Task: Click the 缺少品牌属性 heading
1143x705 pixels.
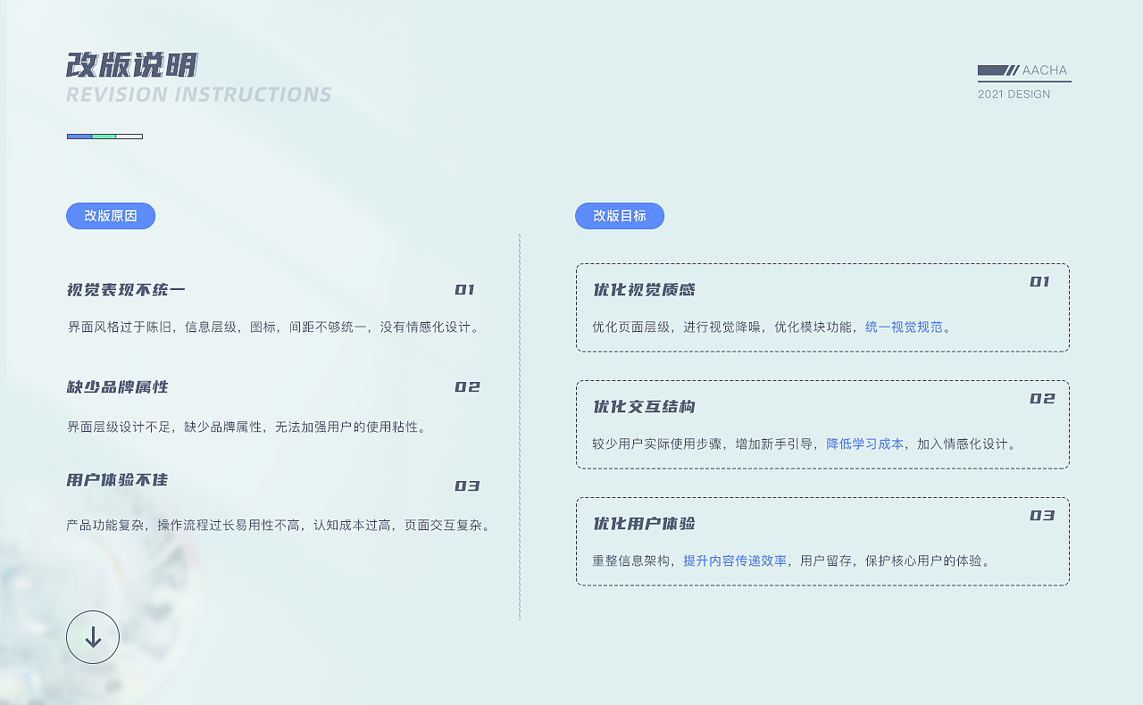Action: tap(117, 387)
